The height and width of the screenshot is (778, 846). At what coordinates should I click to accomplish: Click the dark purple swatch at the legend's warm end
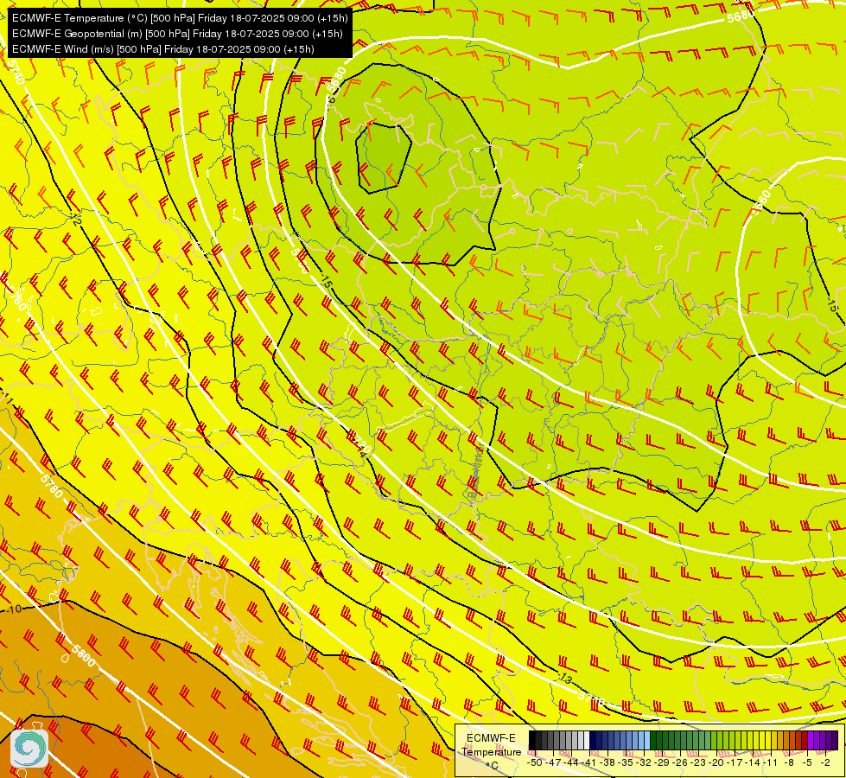(x=835, y=741)
